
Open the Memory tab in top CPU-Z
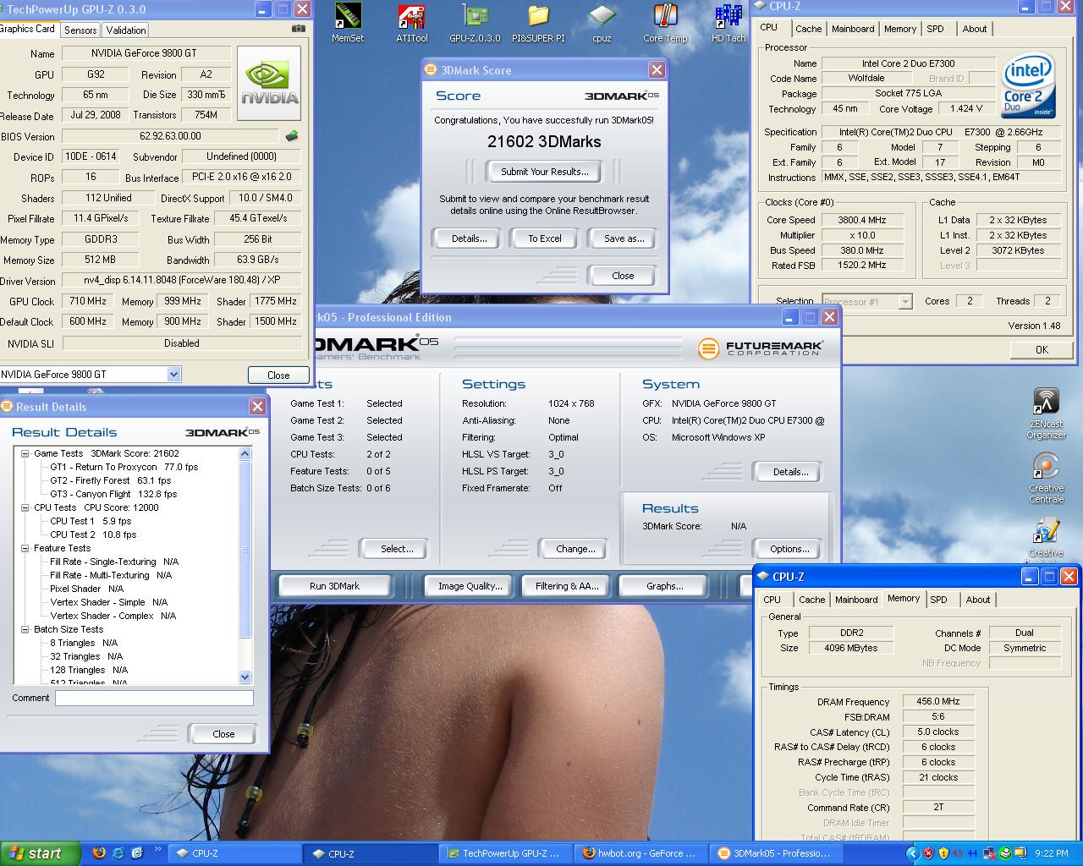pos(900,29)
